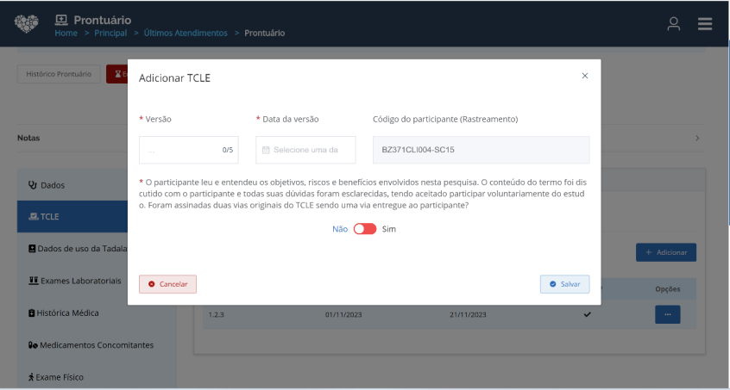Open Dados tab in sidebar
The image size is (730, 390).
(52, 185)
